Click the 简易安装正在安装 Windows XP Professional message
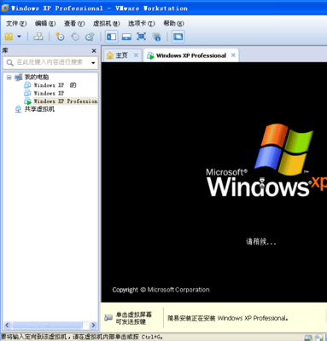The width and height of the screenshot is (327, 341). click(227, 318)
